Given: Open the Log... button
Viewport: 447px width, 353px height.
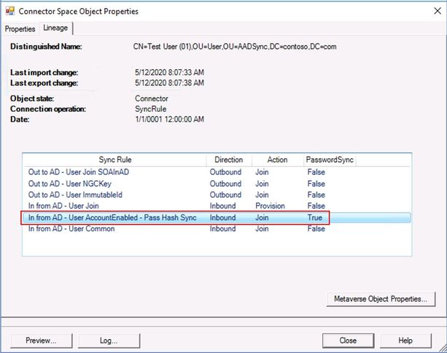Looking at the screenshot, I should click(109, 341).
